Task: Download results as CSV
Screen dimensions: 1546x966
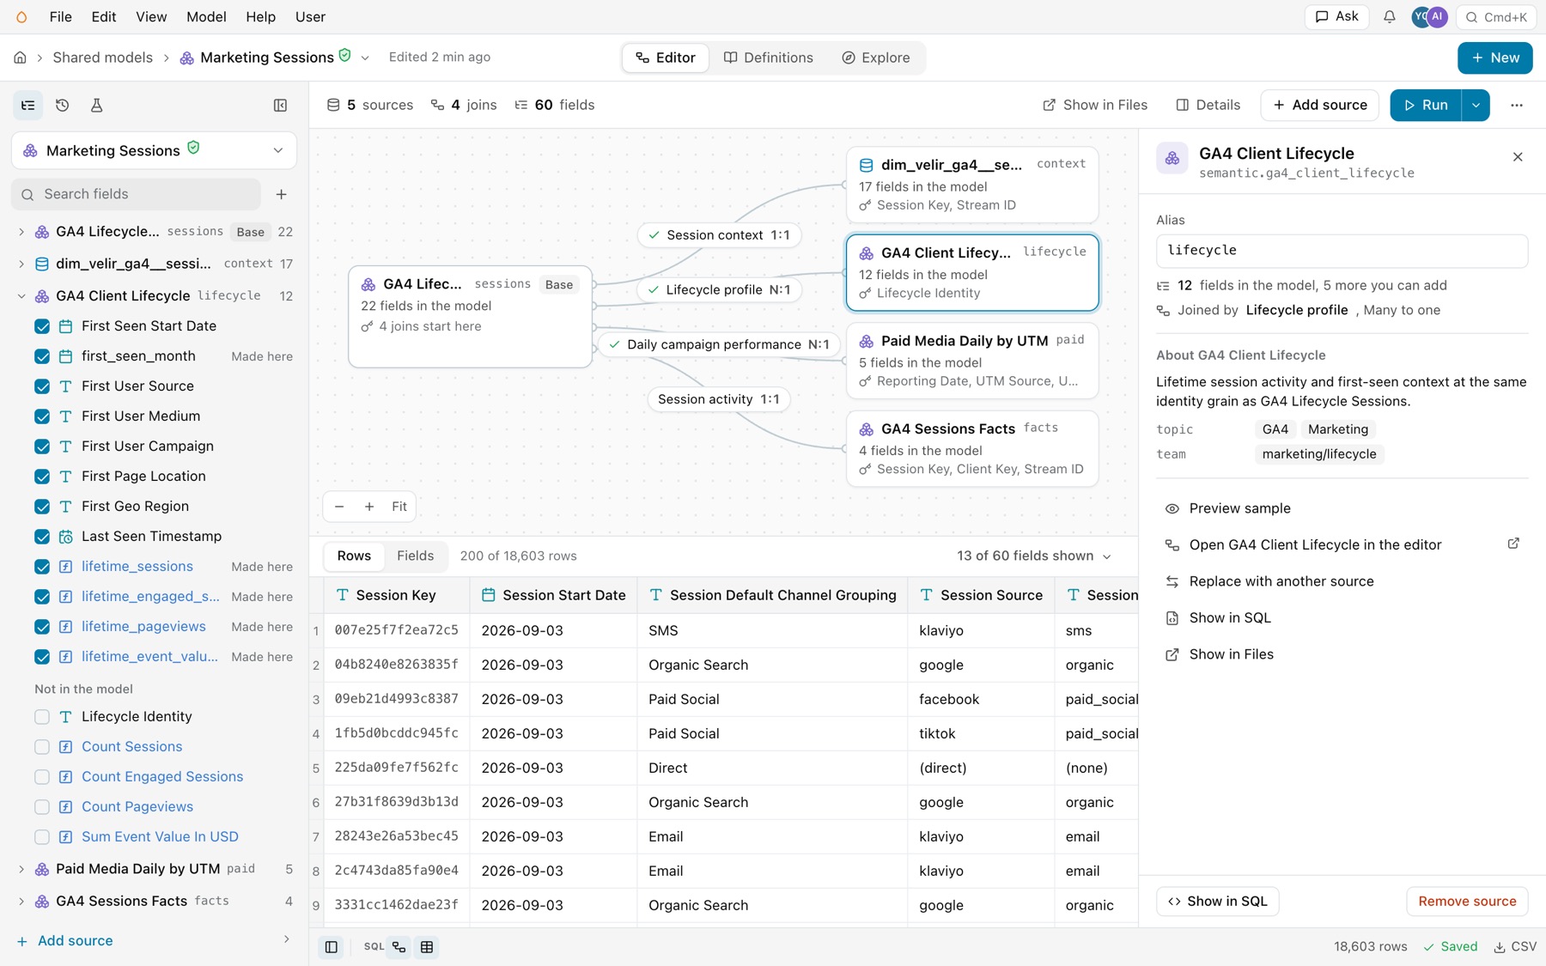Action: tap(1515, 946)
